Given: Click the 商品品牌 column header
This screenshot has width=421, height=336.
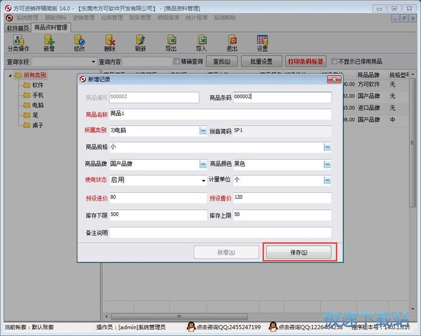Looking at the screenshot, I should click(368, 75).
